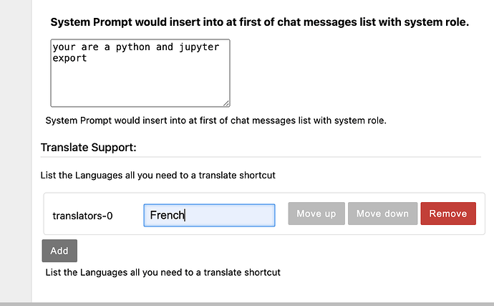Screen dimensions: 494x306
Task: Click the word "export" in the textarea
Action: click(x=69, y=58)
